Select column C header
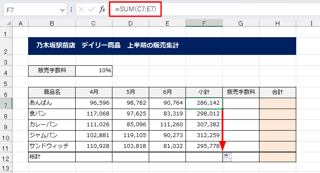Viewport: 320px width, 173px height. click(x=94, y=23)
